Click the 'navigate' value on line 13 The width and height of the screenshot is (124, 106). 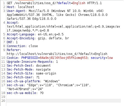tap(43, 70)
